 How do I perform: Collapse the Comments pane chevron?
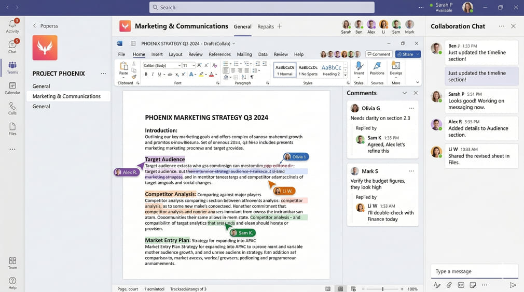404,93
